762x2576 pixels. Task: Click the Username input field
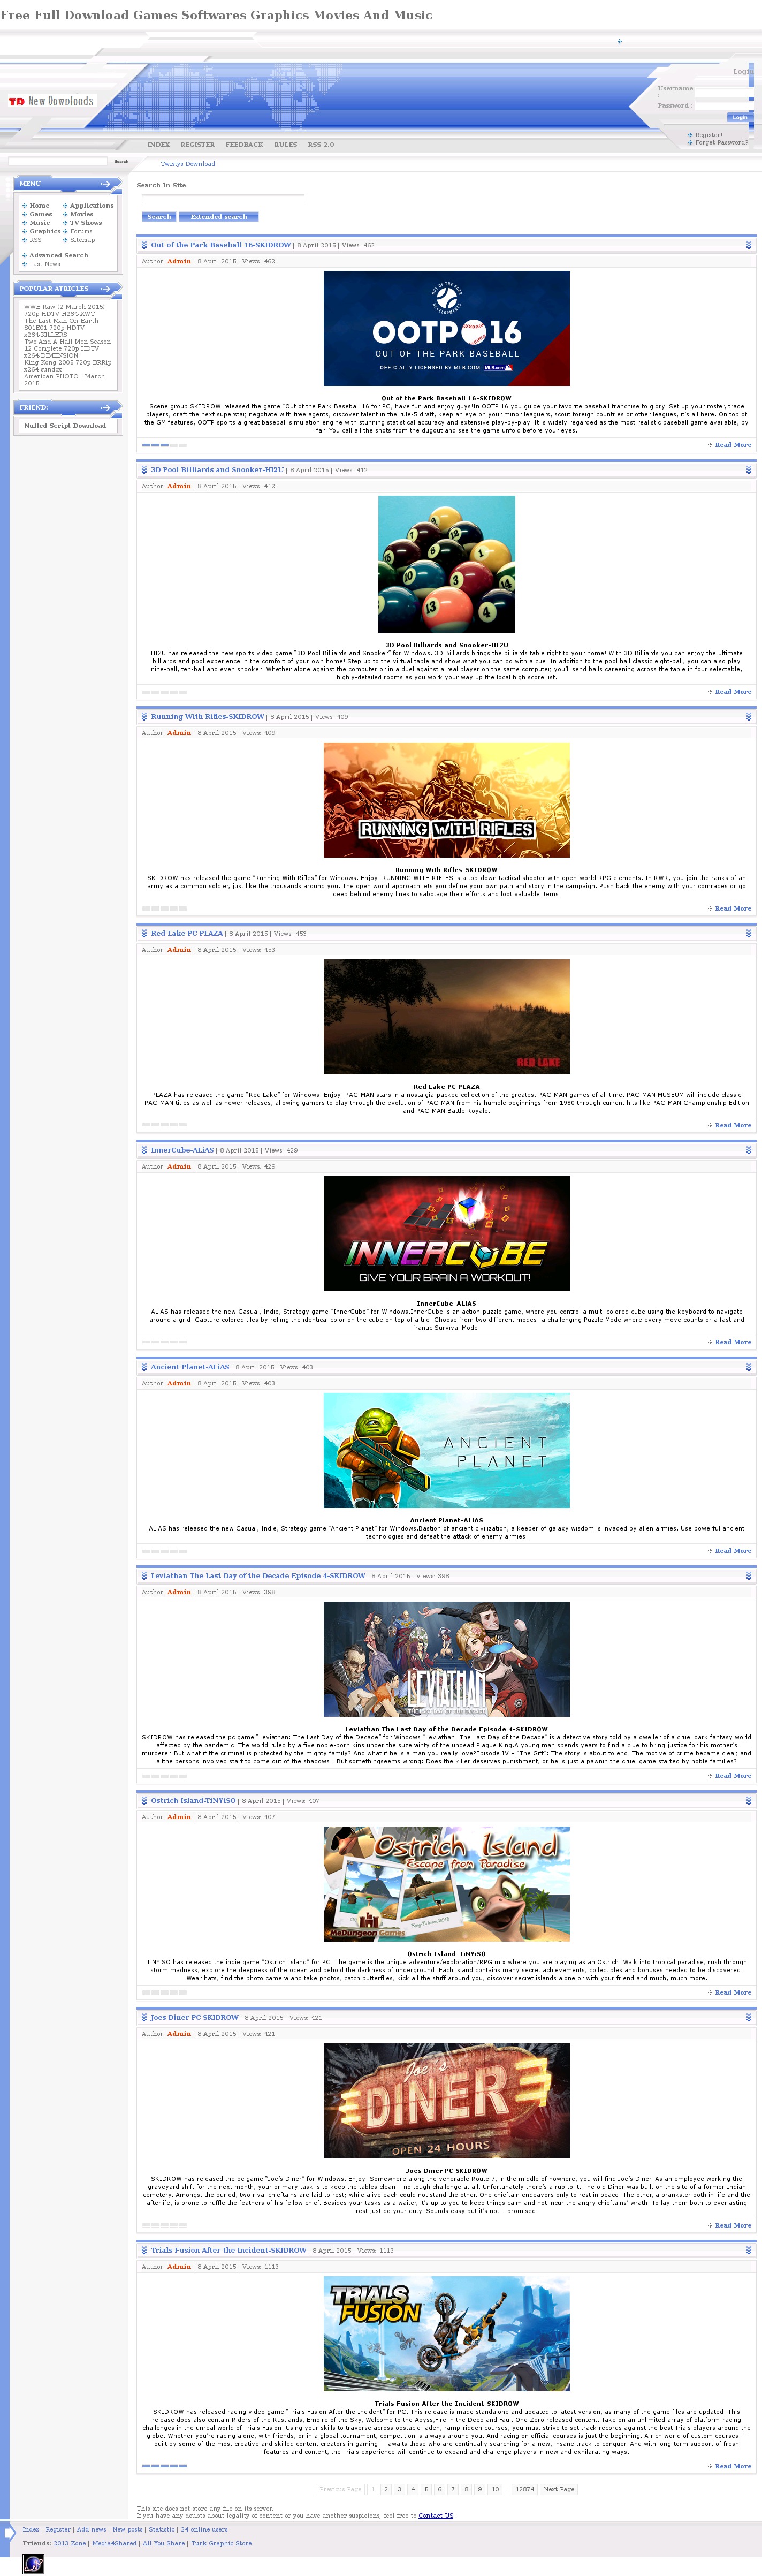pyautogui.click(x=723, y=89)
